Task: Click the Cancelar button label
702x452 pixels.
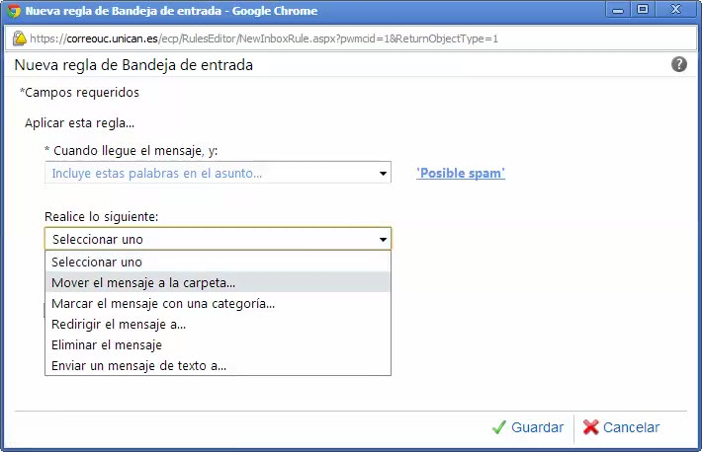Action: [631, 427]
